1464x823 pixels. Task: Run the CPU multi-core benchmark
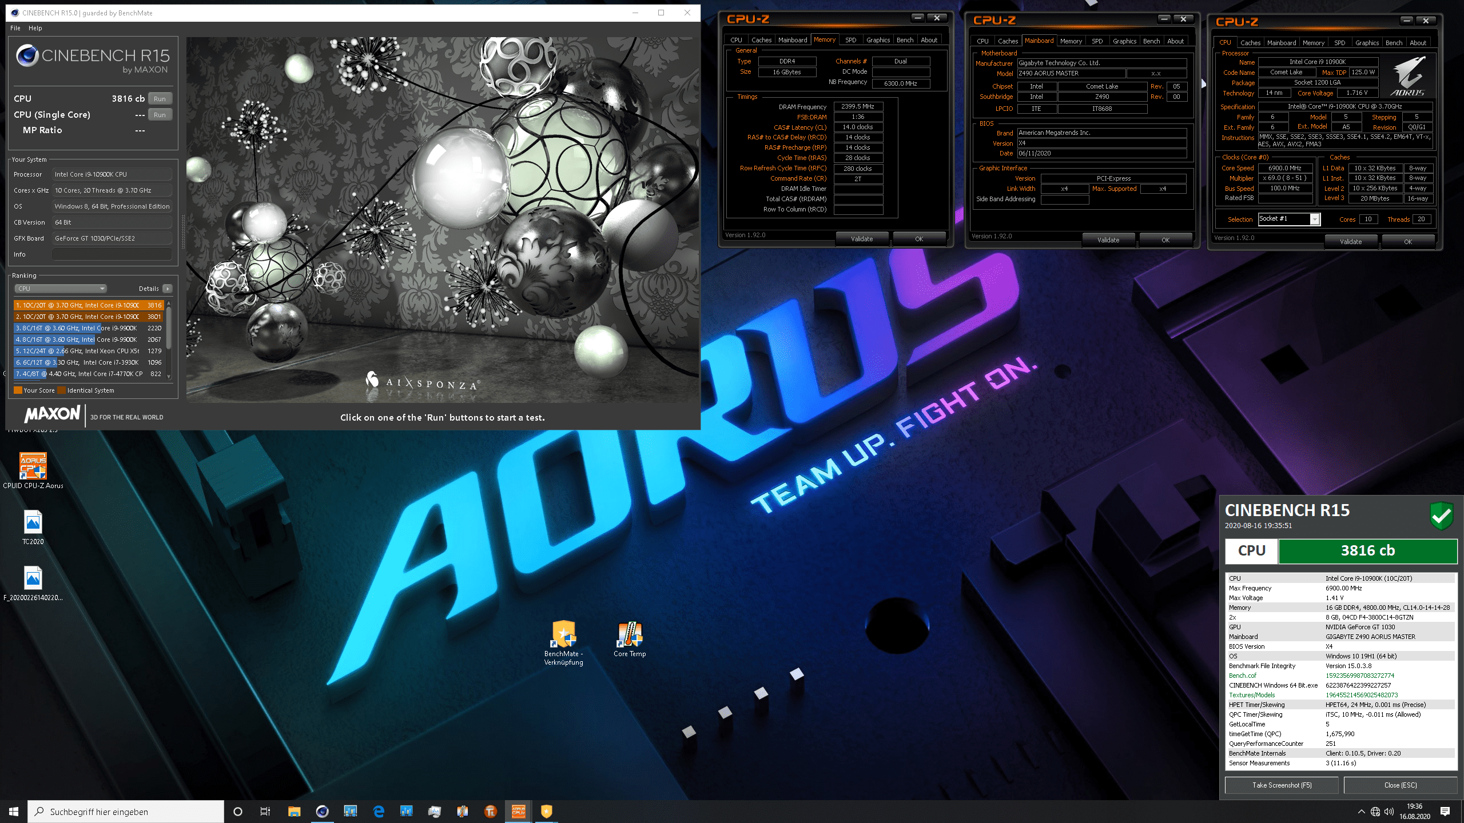coord(160,99)
